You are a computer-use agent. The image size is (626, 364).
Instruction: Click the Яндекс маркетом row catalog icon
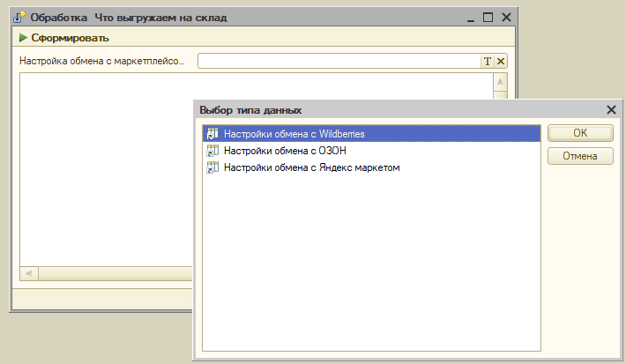[212, 167]
